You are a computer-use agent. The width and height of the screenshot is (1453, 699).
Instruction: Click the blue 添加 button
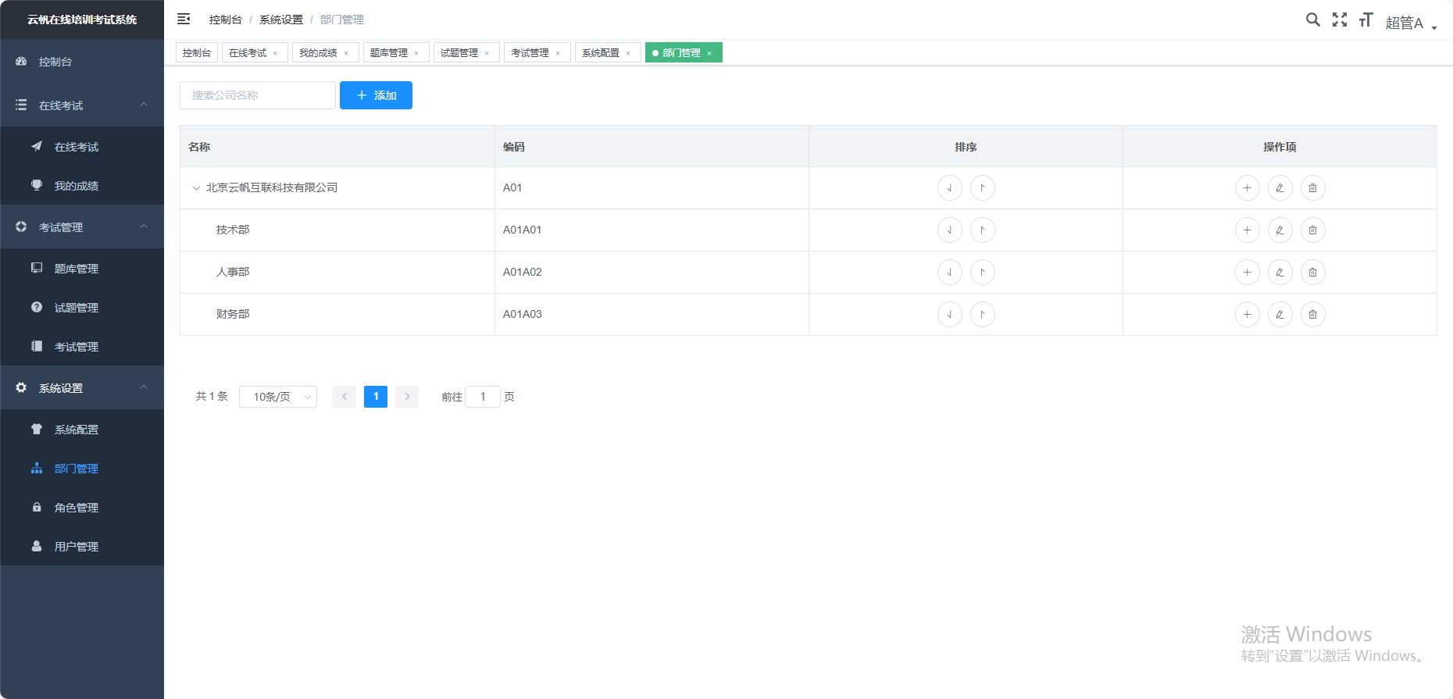tap(376, 95)
